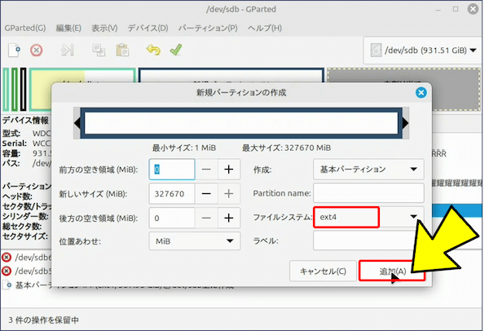Click the resize/move partition toolbar icon
This screenshot has width=489, height=331.
tap(68, 51)
